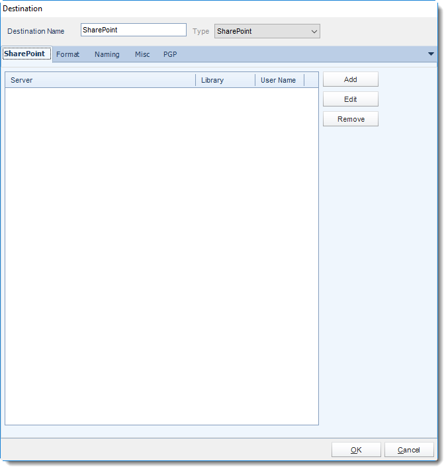Viewport: 448px width, 471px height.
Task: Add a new SharePoint server entry
Action: click(350, 79)
